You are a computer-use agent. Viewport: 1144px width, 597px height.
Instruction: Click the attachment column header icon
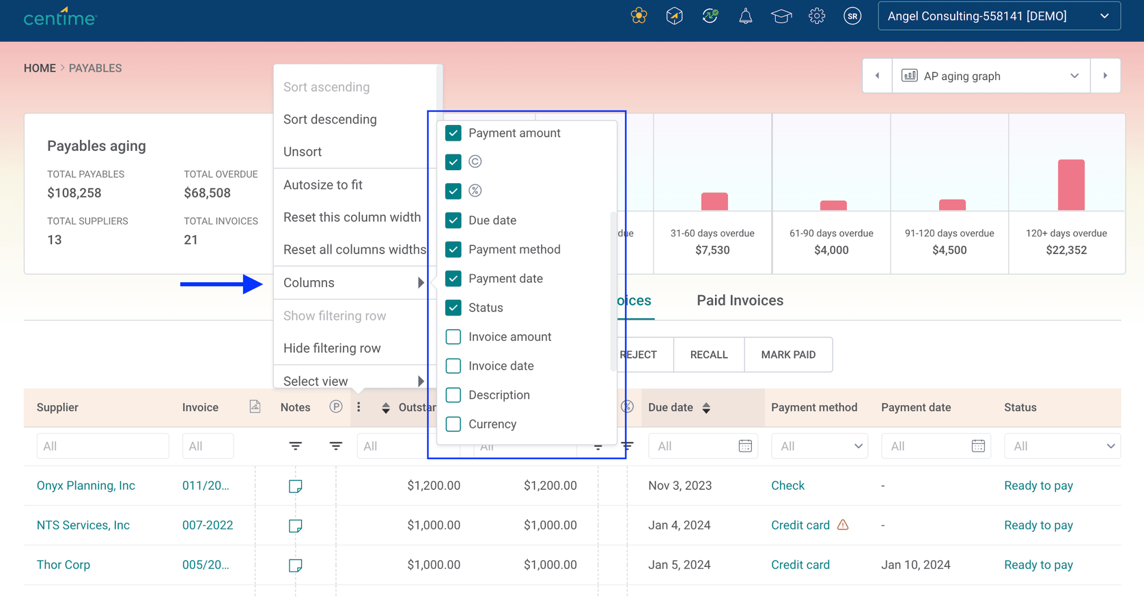255,407
